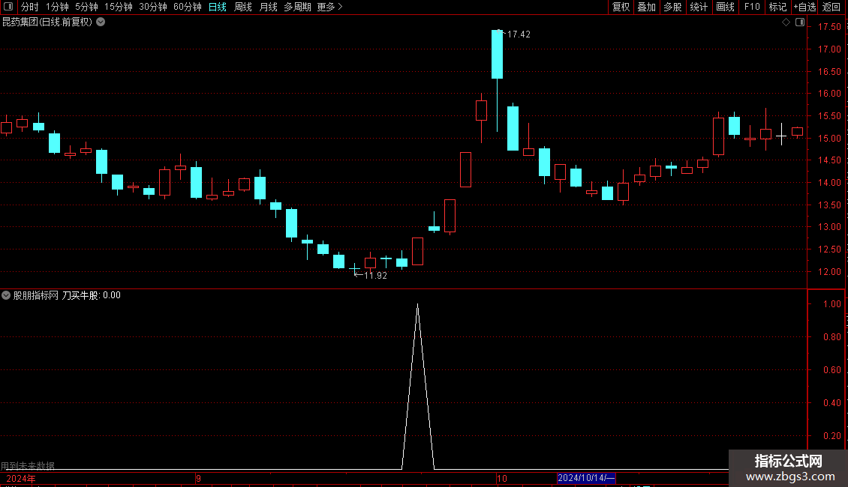The width and height of the screenshot is (848, 487).
Task: Select the 60分钟 period tab
Action: click(187, 7)
